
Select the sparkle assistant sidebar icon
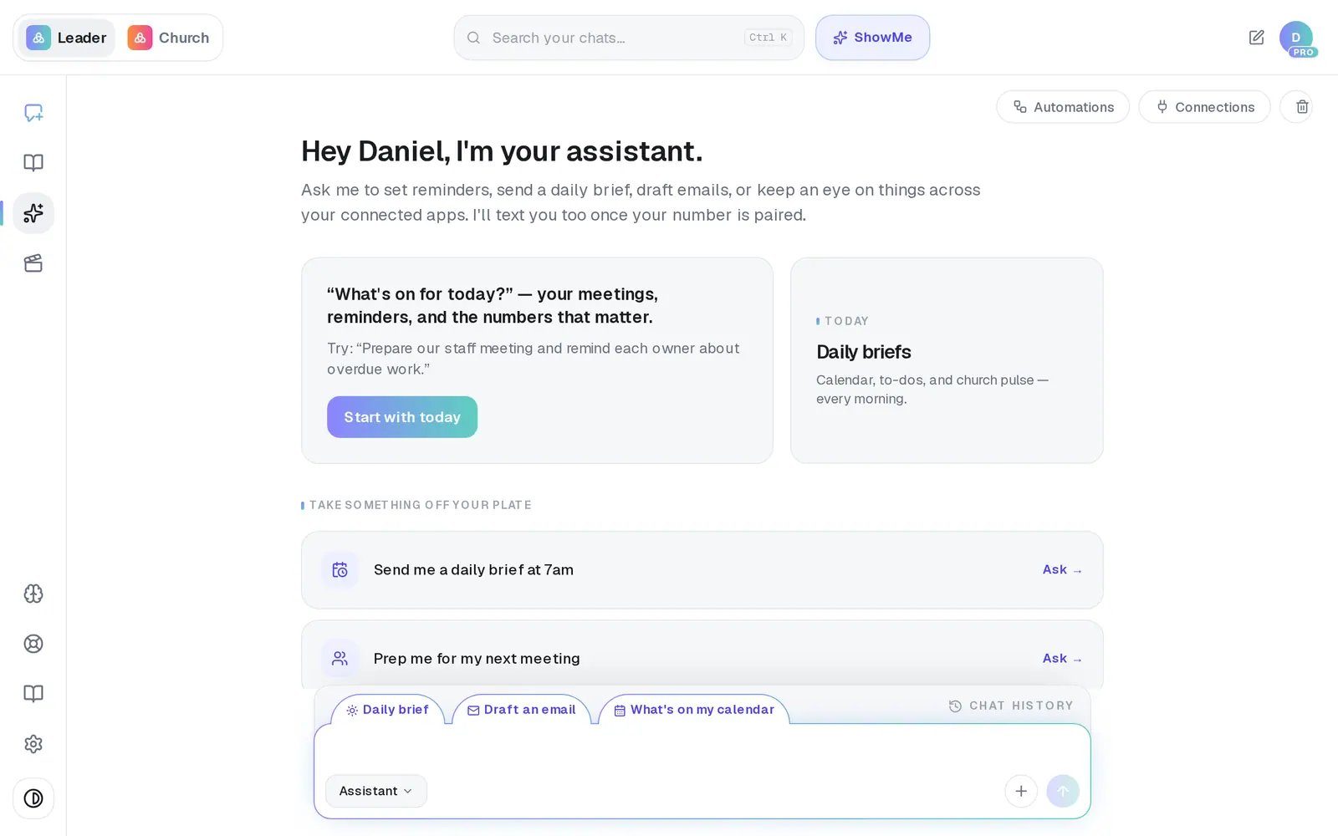pyautogui.click(x=33, y=213)
